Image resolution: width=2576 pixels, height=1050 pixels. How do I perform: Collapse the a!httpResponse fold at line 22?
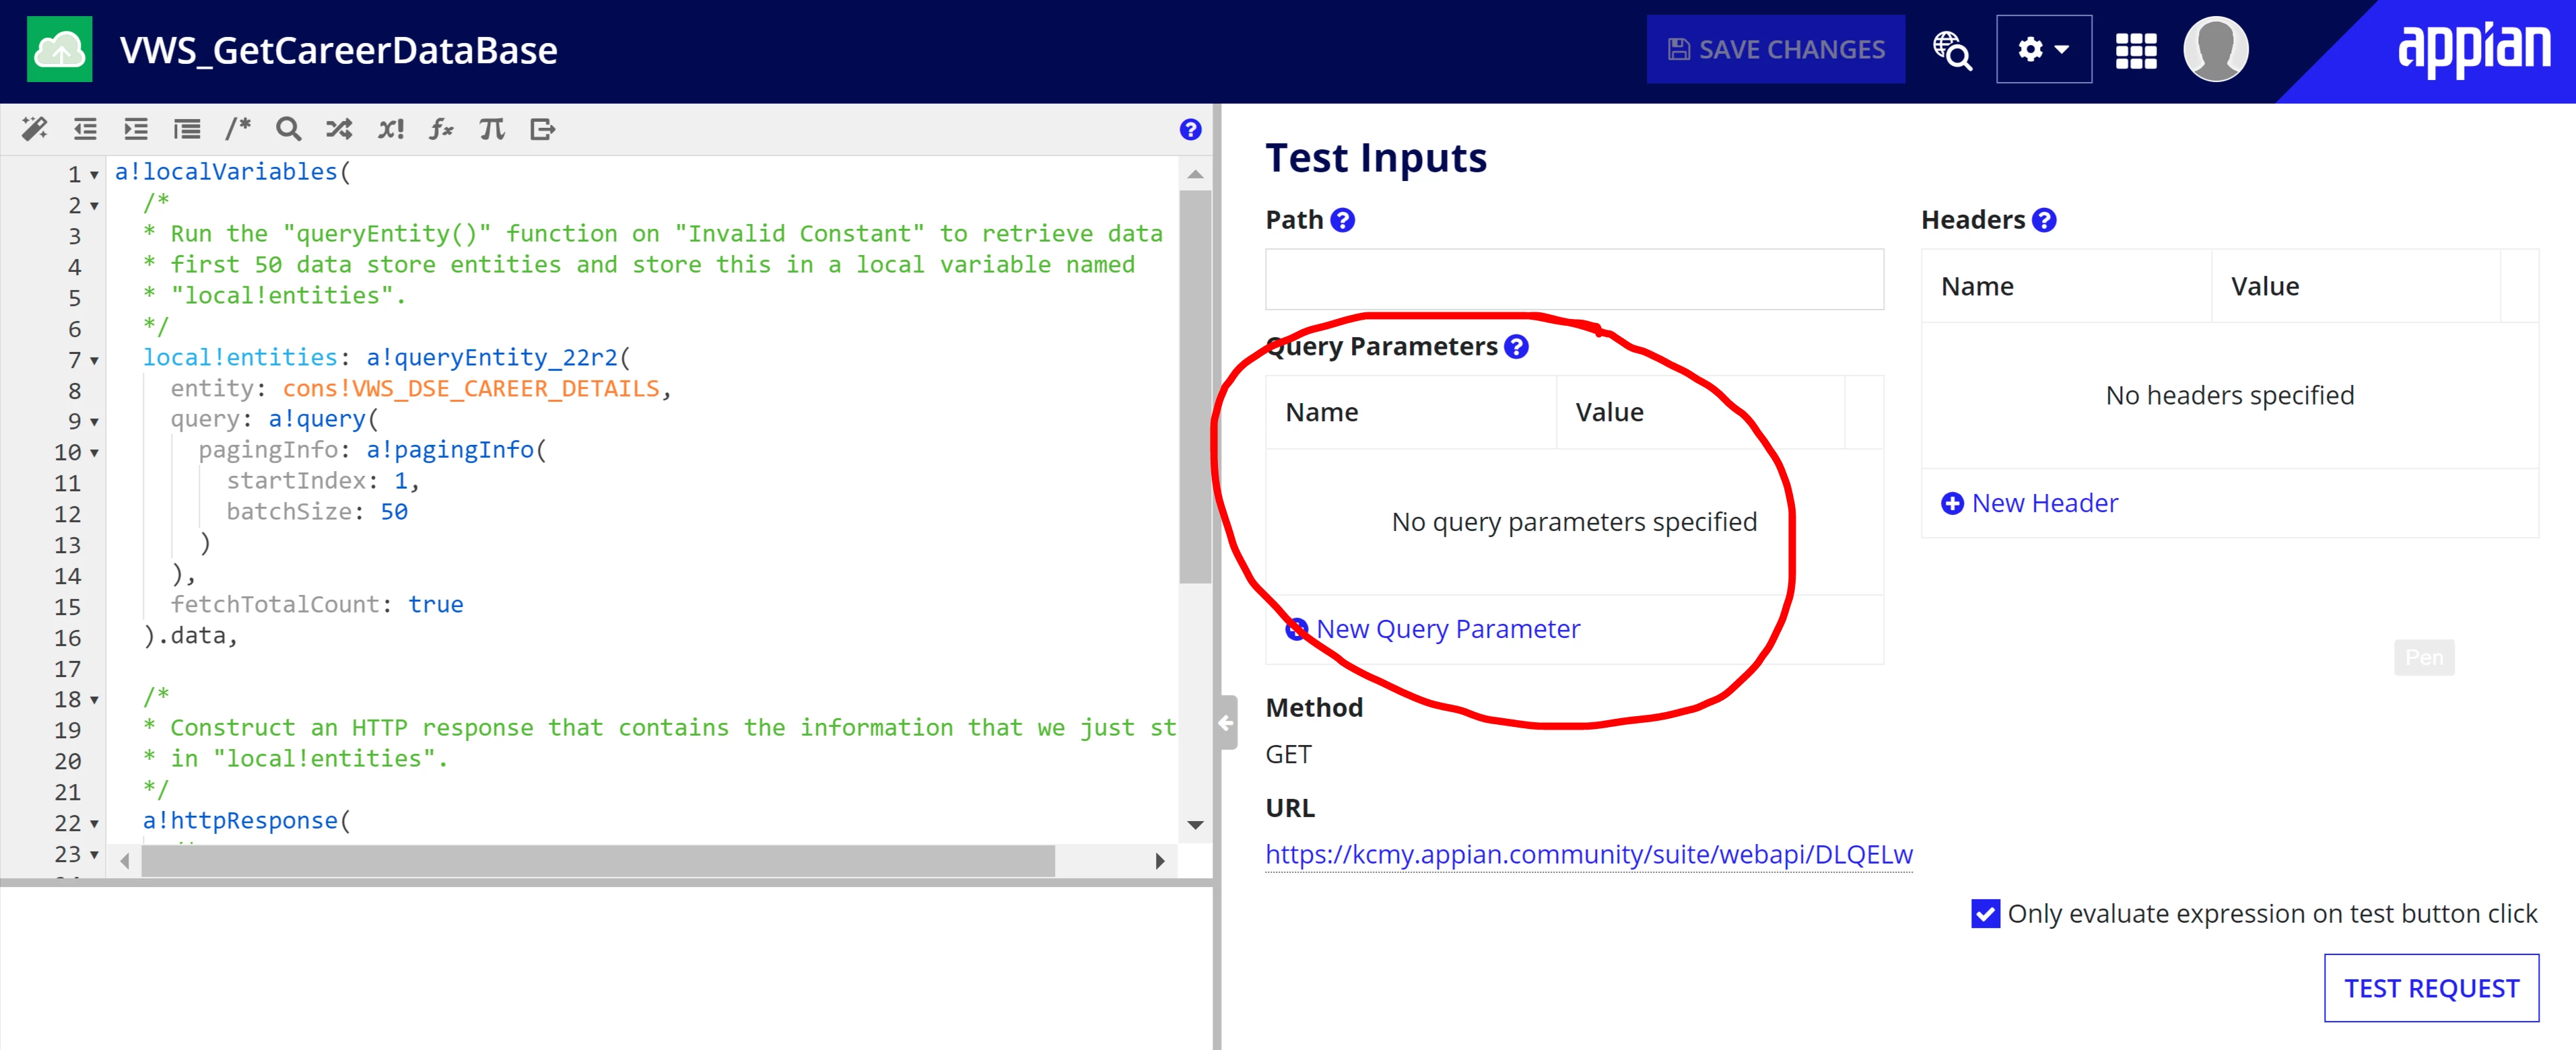95,824
